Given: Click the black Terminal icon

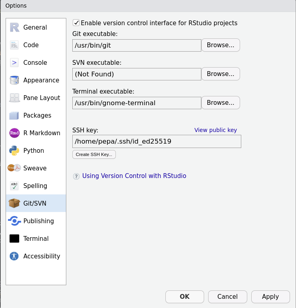Looking at the screenshot, I should 14,239.
